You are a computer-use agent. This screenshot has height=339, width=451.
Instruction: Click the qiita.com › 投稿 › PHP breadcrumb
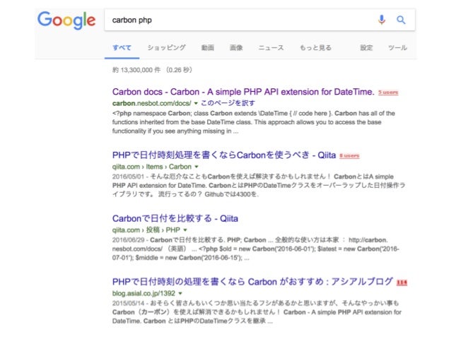point(146,230)
